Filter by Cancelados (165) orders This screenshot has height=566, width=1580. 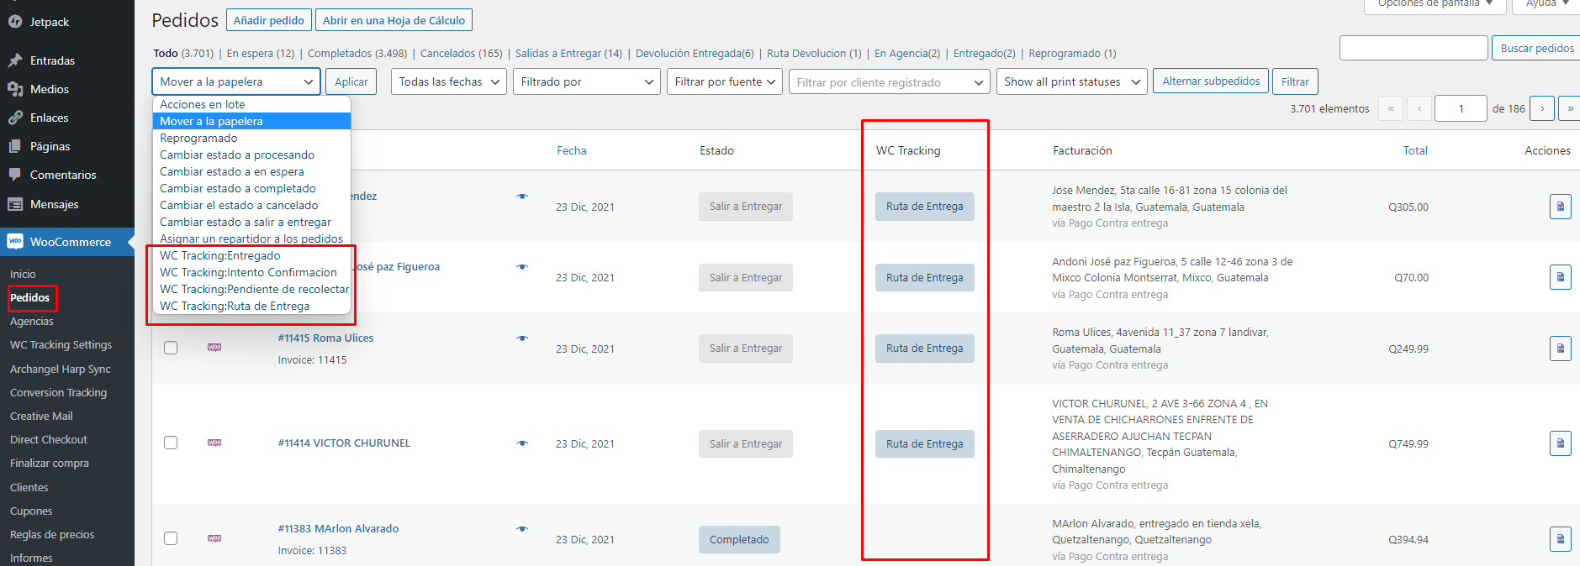pos(462,53)
